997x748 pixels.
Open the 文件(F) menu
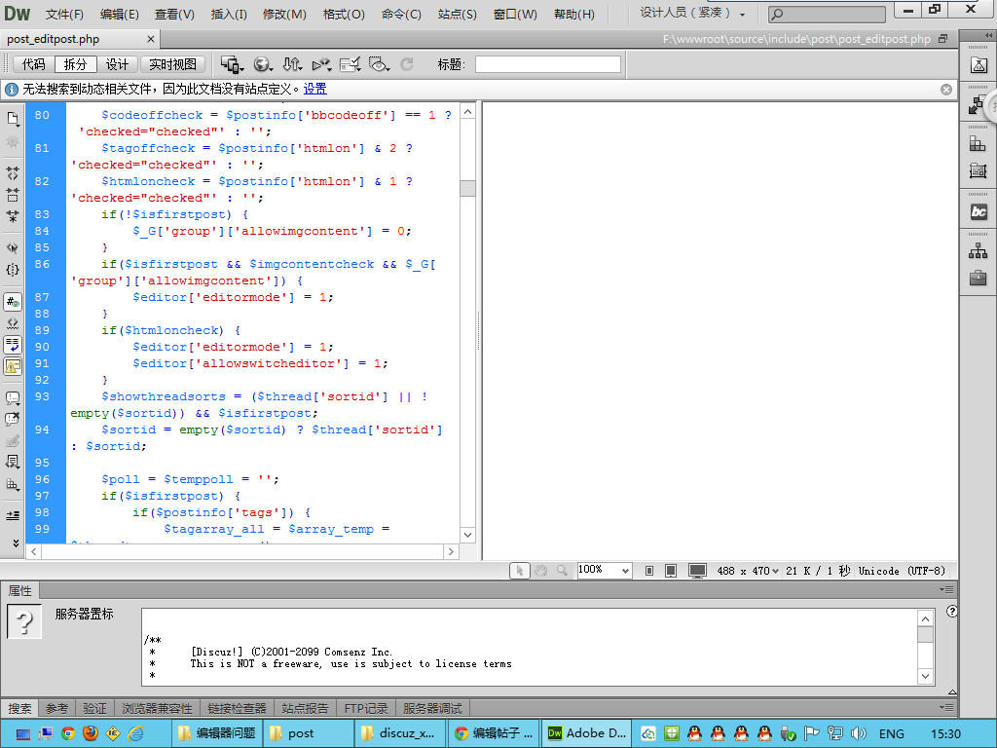point(64,14)
